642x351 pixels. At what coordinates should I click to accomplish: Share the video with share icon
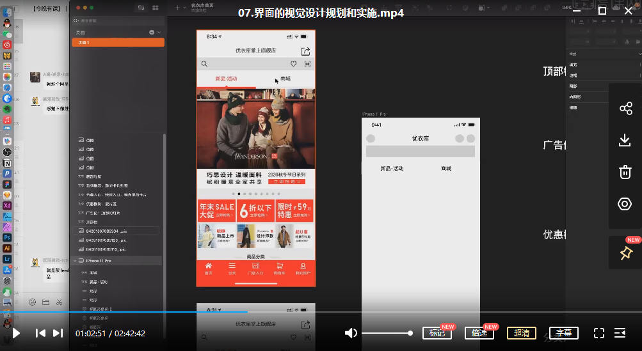tap(625, 109)
